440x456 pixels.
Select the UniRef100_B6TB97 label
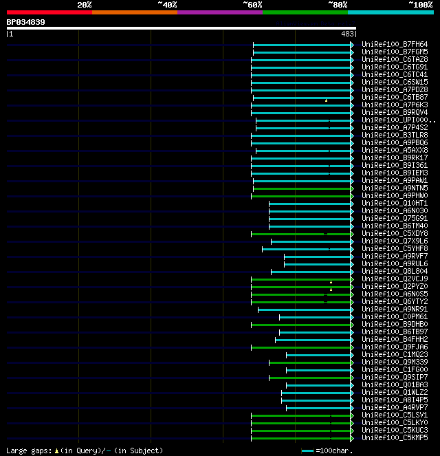pos(395,332)
